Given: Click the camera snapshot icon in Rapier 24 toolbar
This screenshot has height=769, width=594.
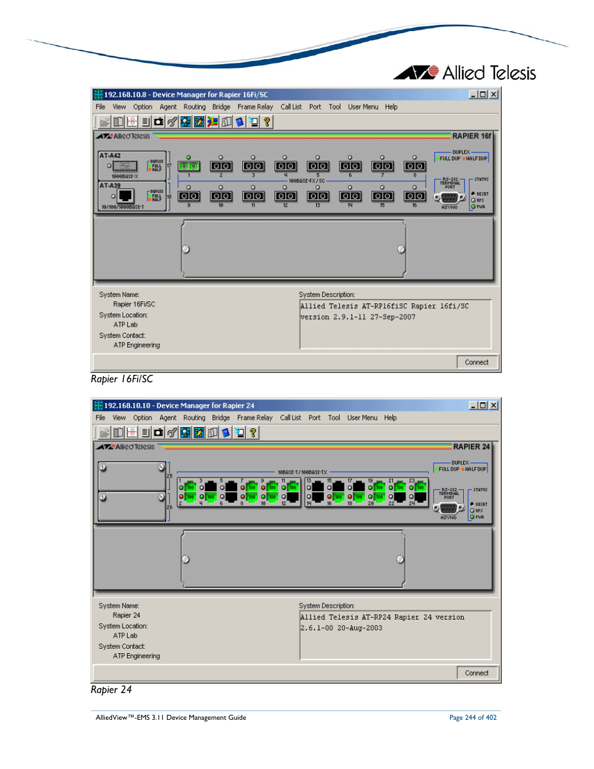Looking at the screenshot, I should (159, 433).
